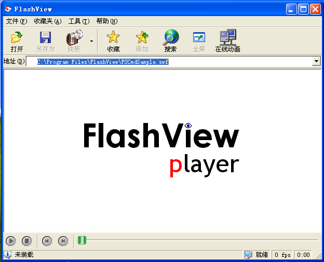Image resolution: width=324 pixels, height=262 pixels.
Task: Click the stop button
Action: click(26, 241)
